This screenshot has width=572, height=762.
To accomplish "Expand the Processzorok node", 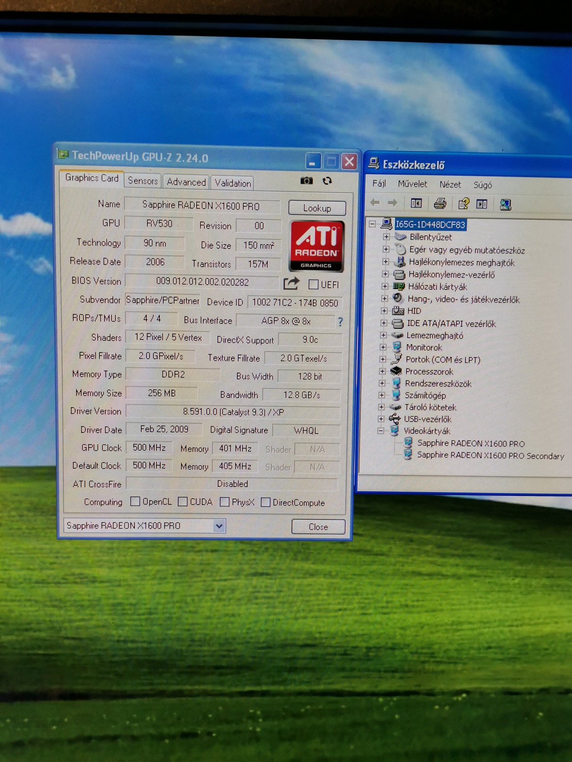I will [x=382, y=371].
